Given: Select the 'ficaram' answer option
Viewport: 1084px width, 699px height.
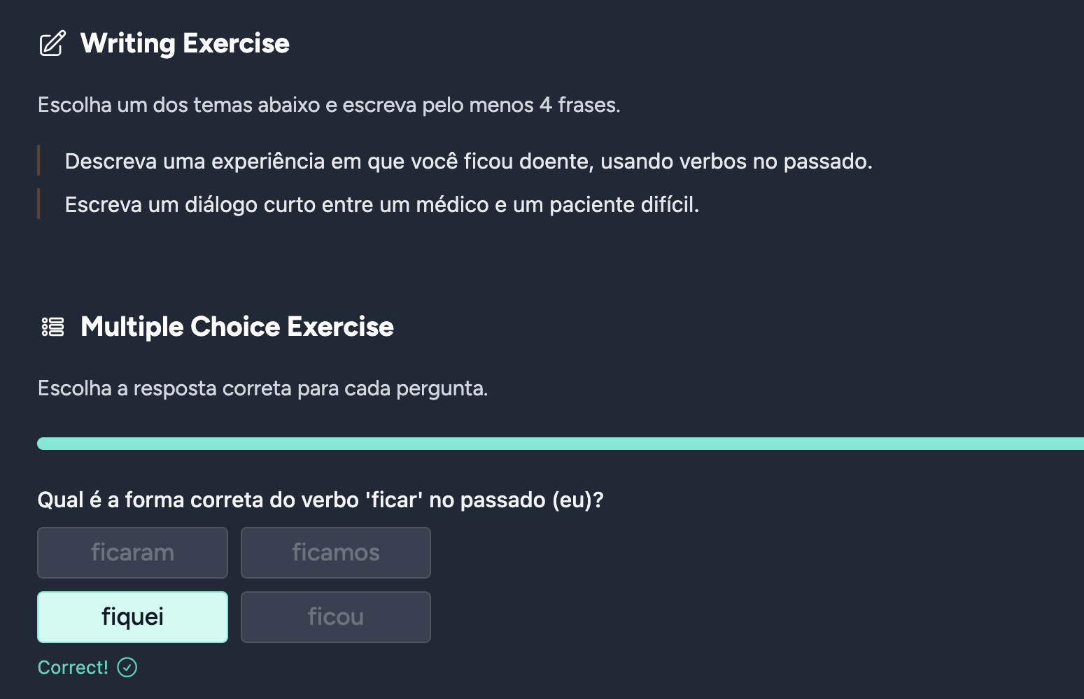Looking at the screenshot, I should (x=132, y=553).
